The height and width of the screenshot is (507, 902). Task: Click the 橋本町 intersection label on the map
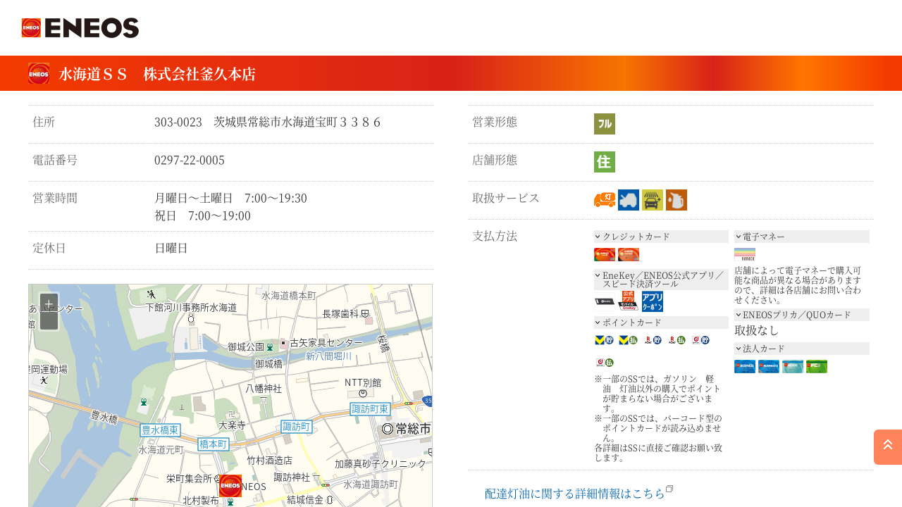click(213, 444)
